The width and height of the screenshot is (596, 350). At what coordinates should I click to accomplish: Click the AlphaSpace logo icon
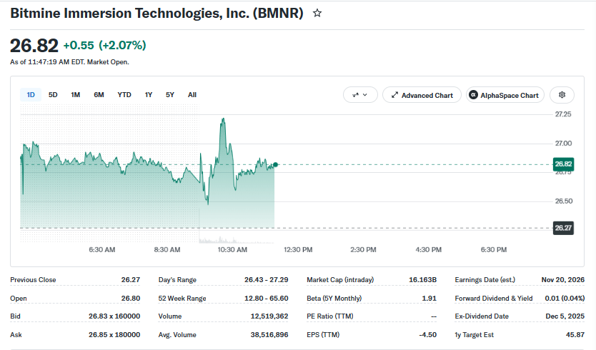(473, 95)
